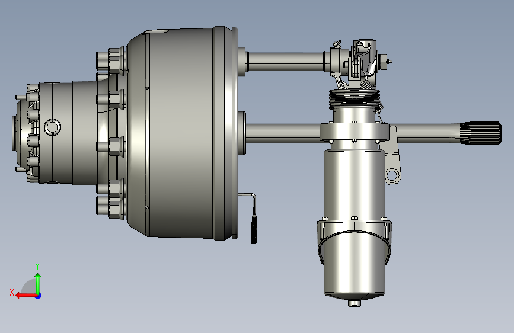Select the large brake drum housing
The height and width of the screenshot is (333, 514).
click(182, 133)
